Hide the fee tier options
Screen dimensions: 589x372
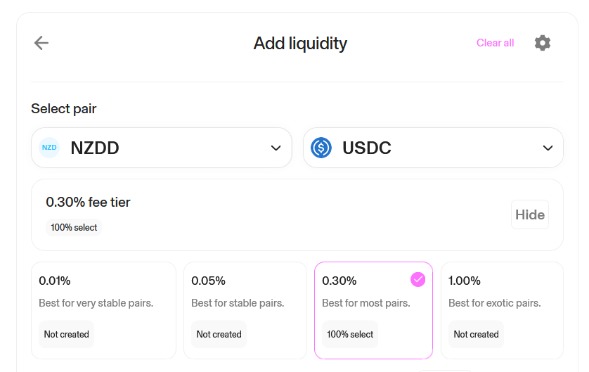pos(530,214)
